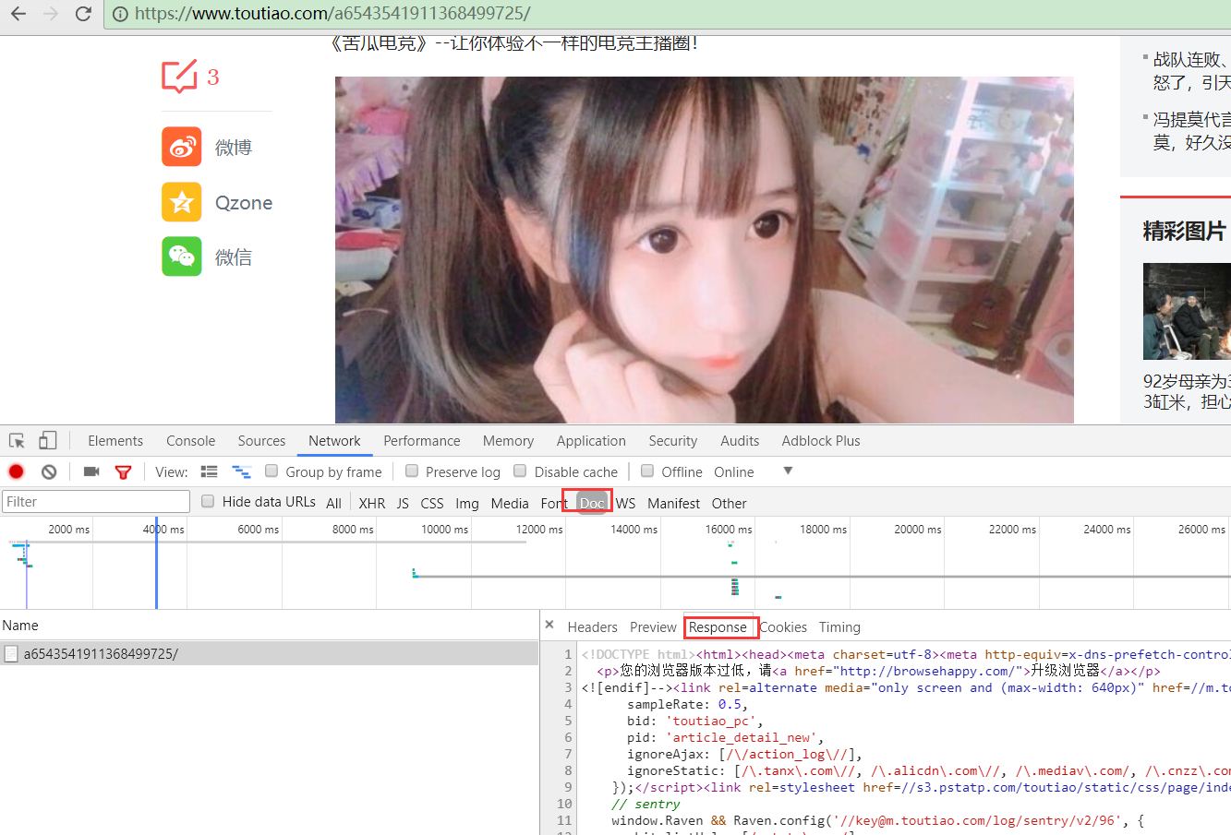View site information icon in address bar
The height and width of the screenshot is (835, 1231).
120,14
